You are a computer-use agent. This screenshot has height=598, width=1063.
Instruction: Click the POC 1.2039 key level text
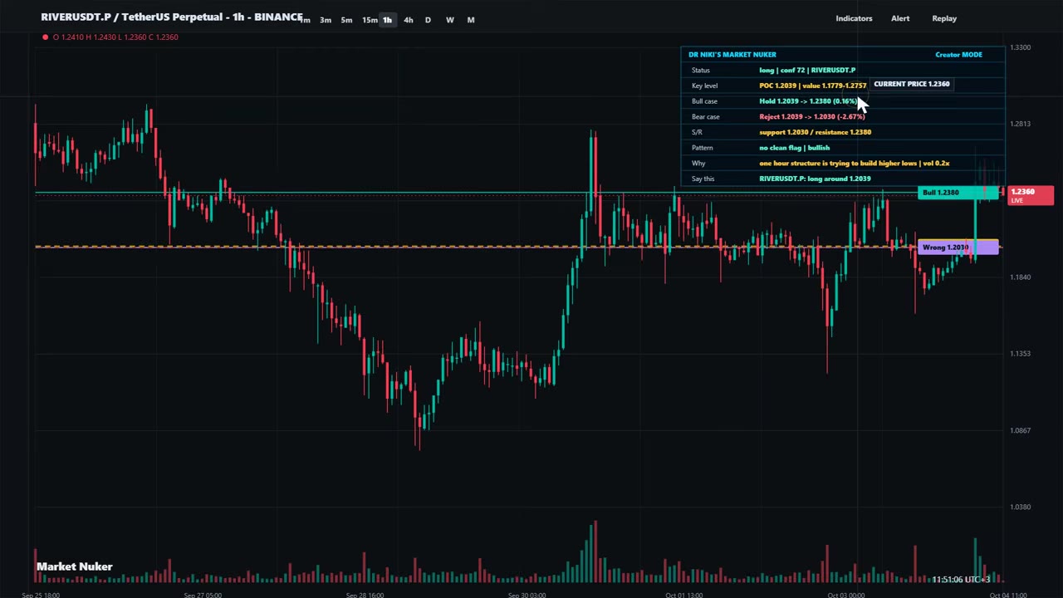[812, 86]
